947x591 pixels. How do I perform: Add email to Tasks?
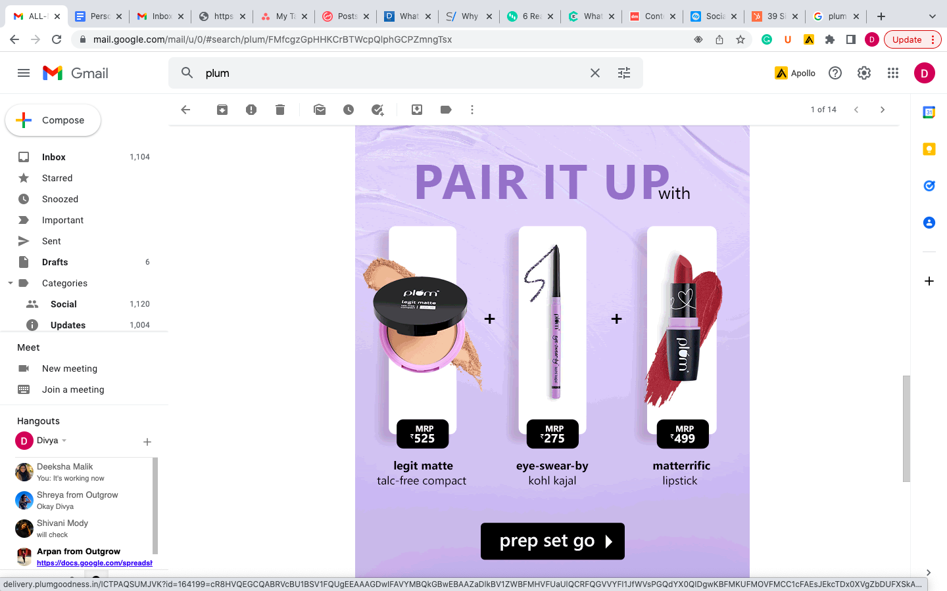point(377,110)
